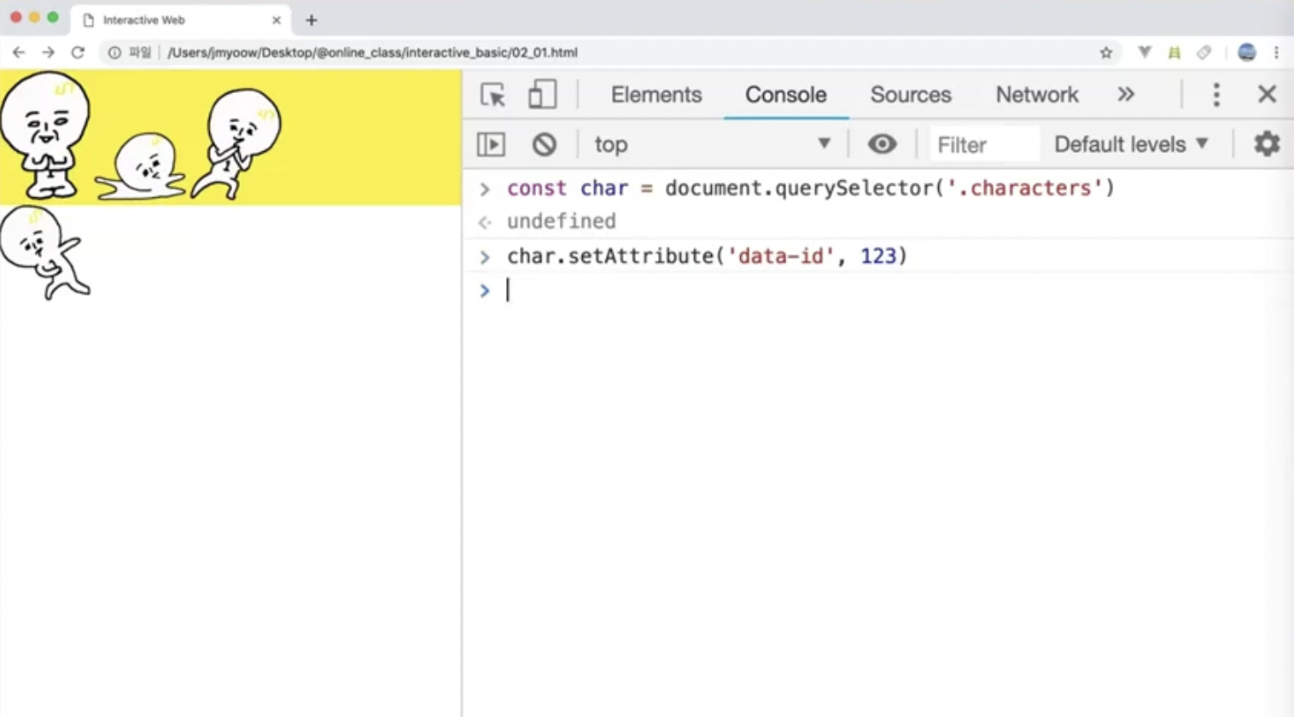Select the Interactive Web browser tab

coord(181,20)
